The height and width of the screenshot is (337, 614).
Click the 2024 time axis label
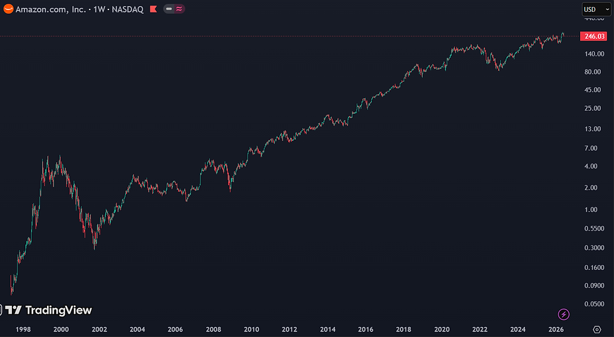click(518, 329)
